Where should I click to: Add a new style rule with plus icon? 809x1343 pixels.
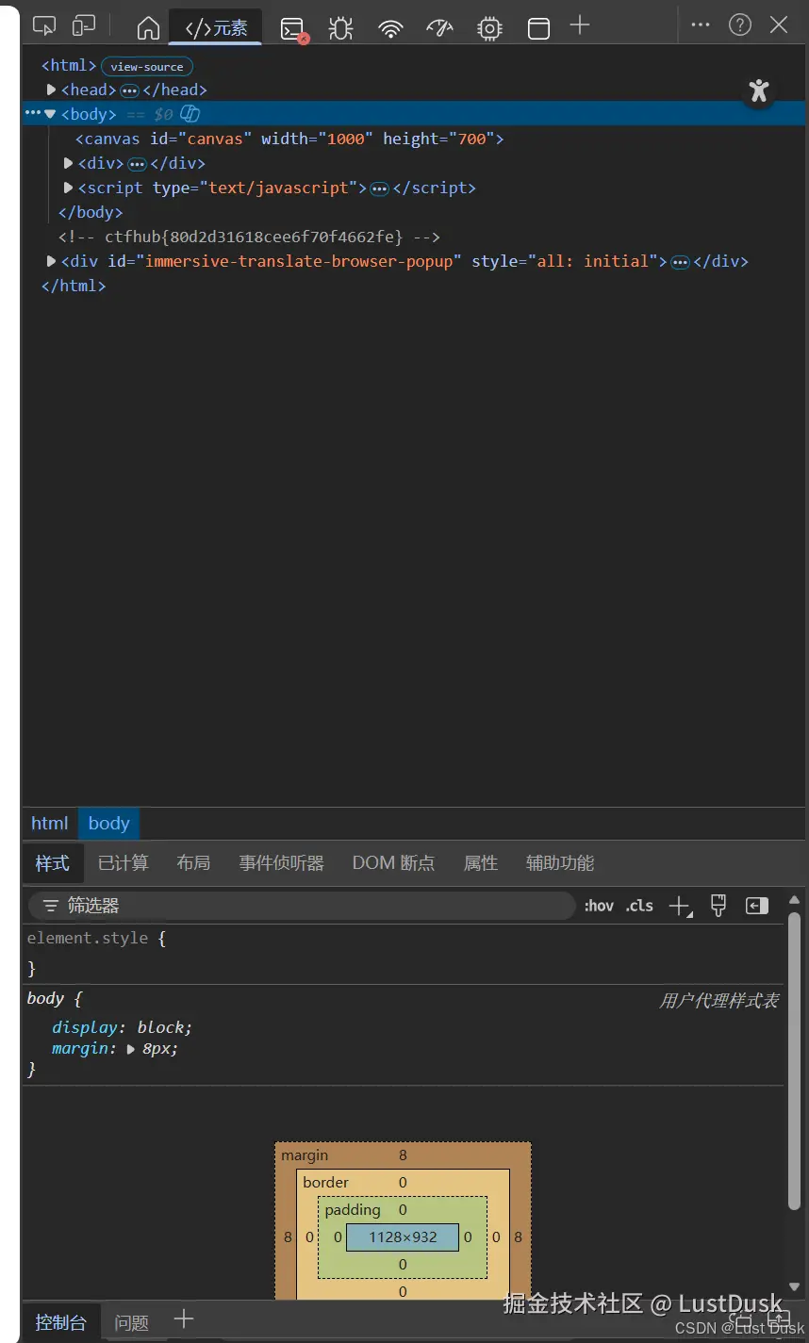pyautogui.click(x=680, y=907)
